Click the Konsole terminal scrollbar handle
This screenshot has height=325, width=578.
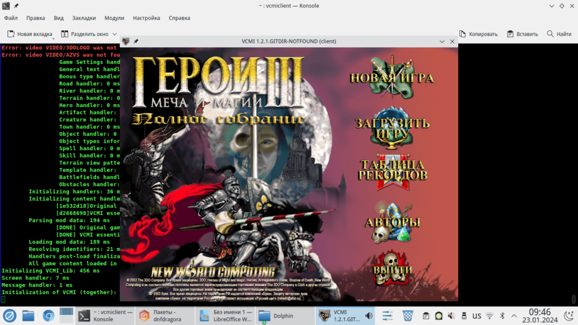click(573, 299)
